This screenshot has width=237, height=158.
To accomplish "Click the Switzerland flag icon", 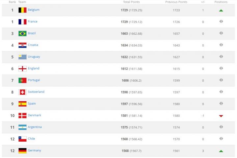I will pyautogui.click(x=22, y=92).
